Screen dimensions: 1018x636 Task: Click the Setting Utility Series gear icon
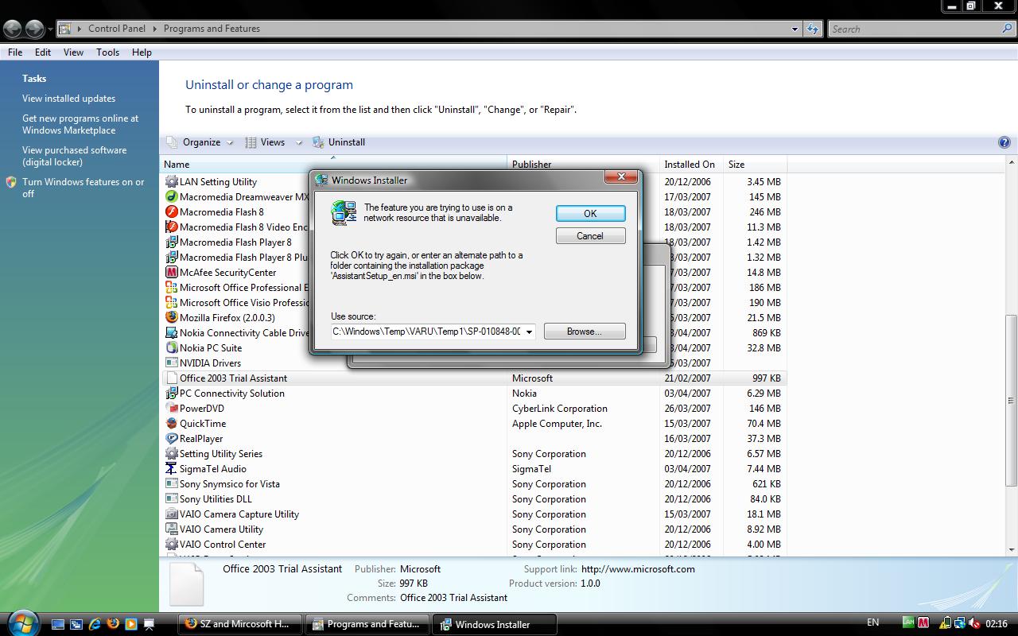[x=171, y=453]
